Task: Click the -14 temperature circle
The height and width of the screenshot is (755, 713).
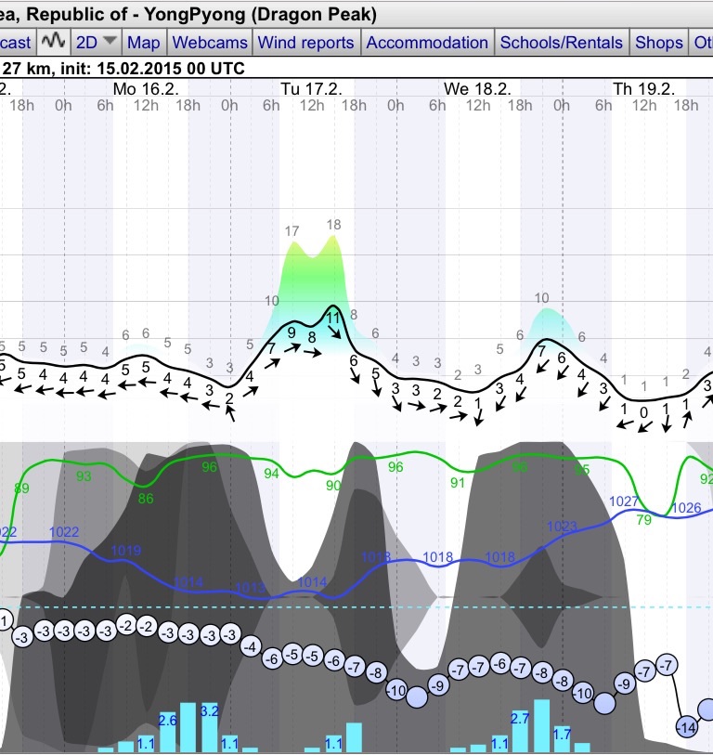Action: coord(687,726)
